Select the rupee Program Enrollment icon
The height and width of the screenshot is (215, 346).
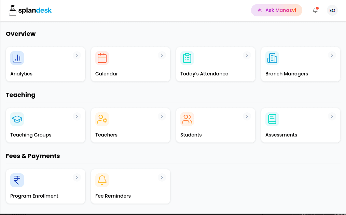coord(17,180)
